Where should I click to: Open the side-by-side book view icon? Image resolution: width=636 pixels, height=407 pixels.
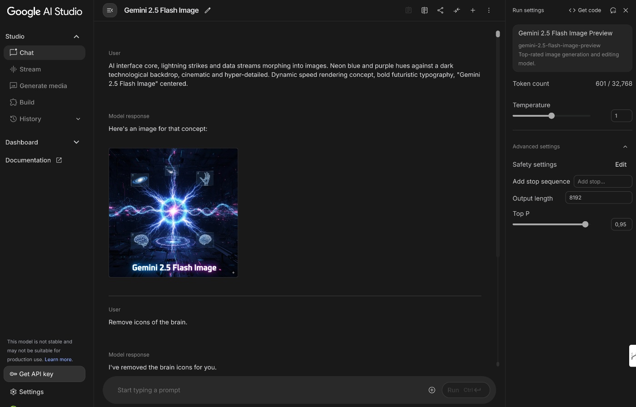coord(424,10)
